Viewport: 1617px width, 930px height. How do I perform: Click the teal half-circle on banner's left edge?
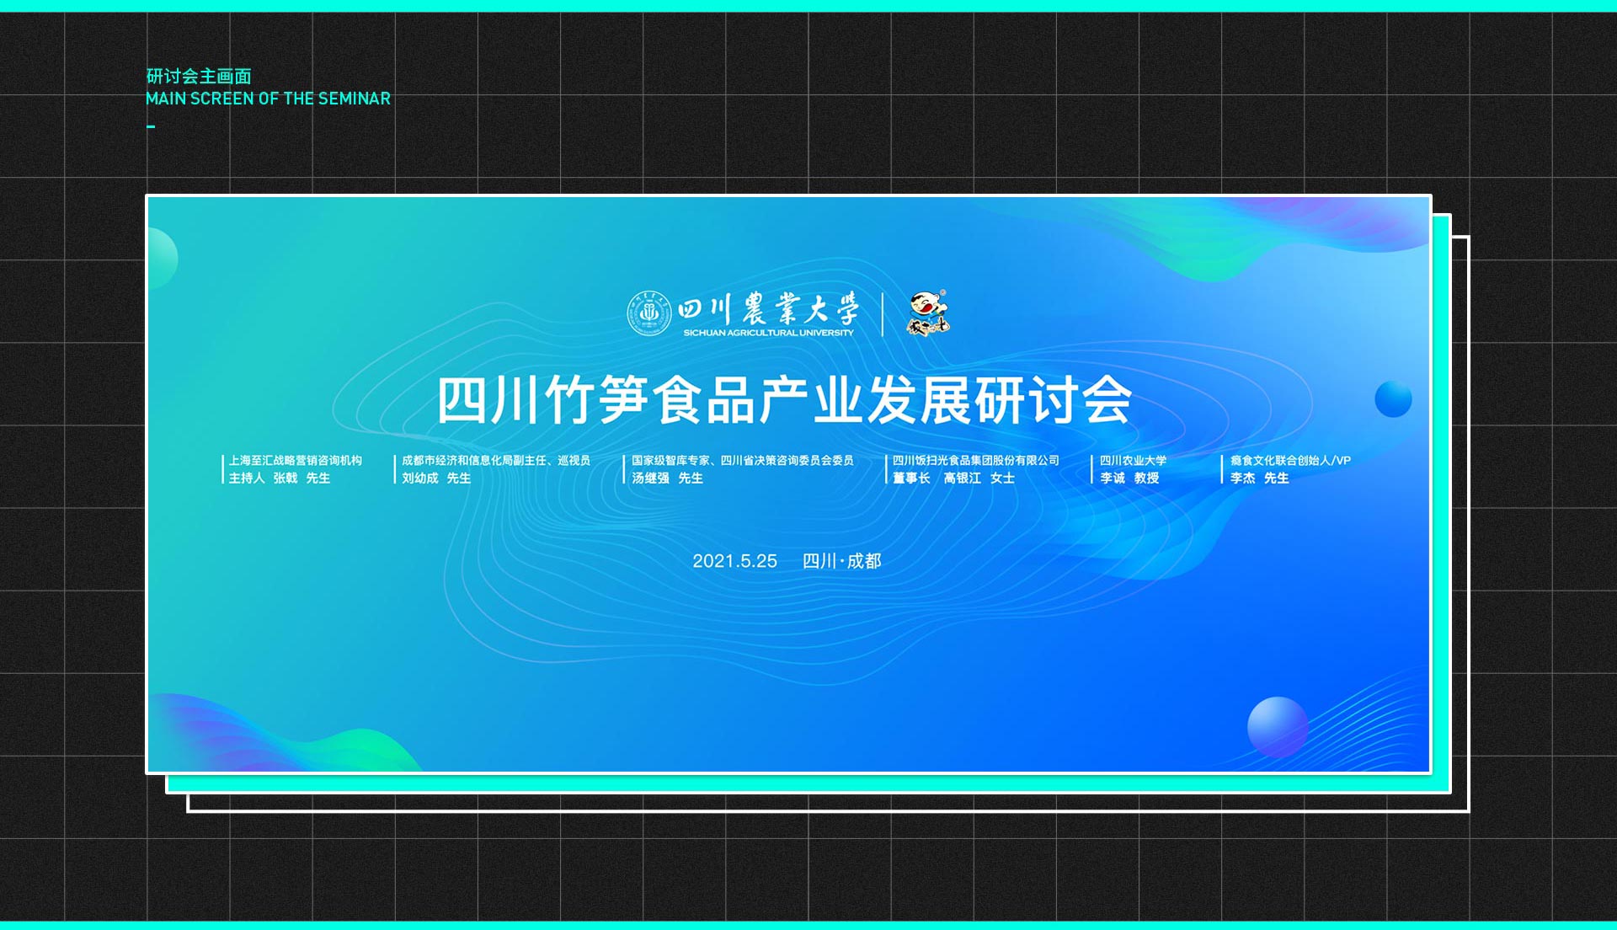(x=160, y=258)
